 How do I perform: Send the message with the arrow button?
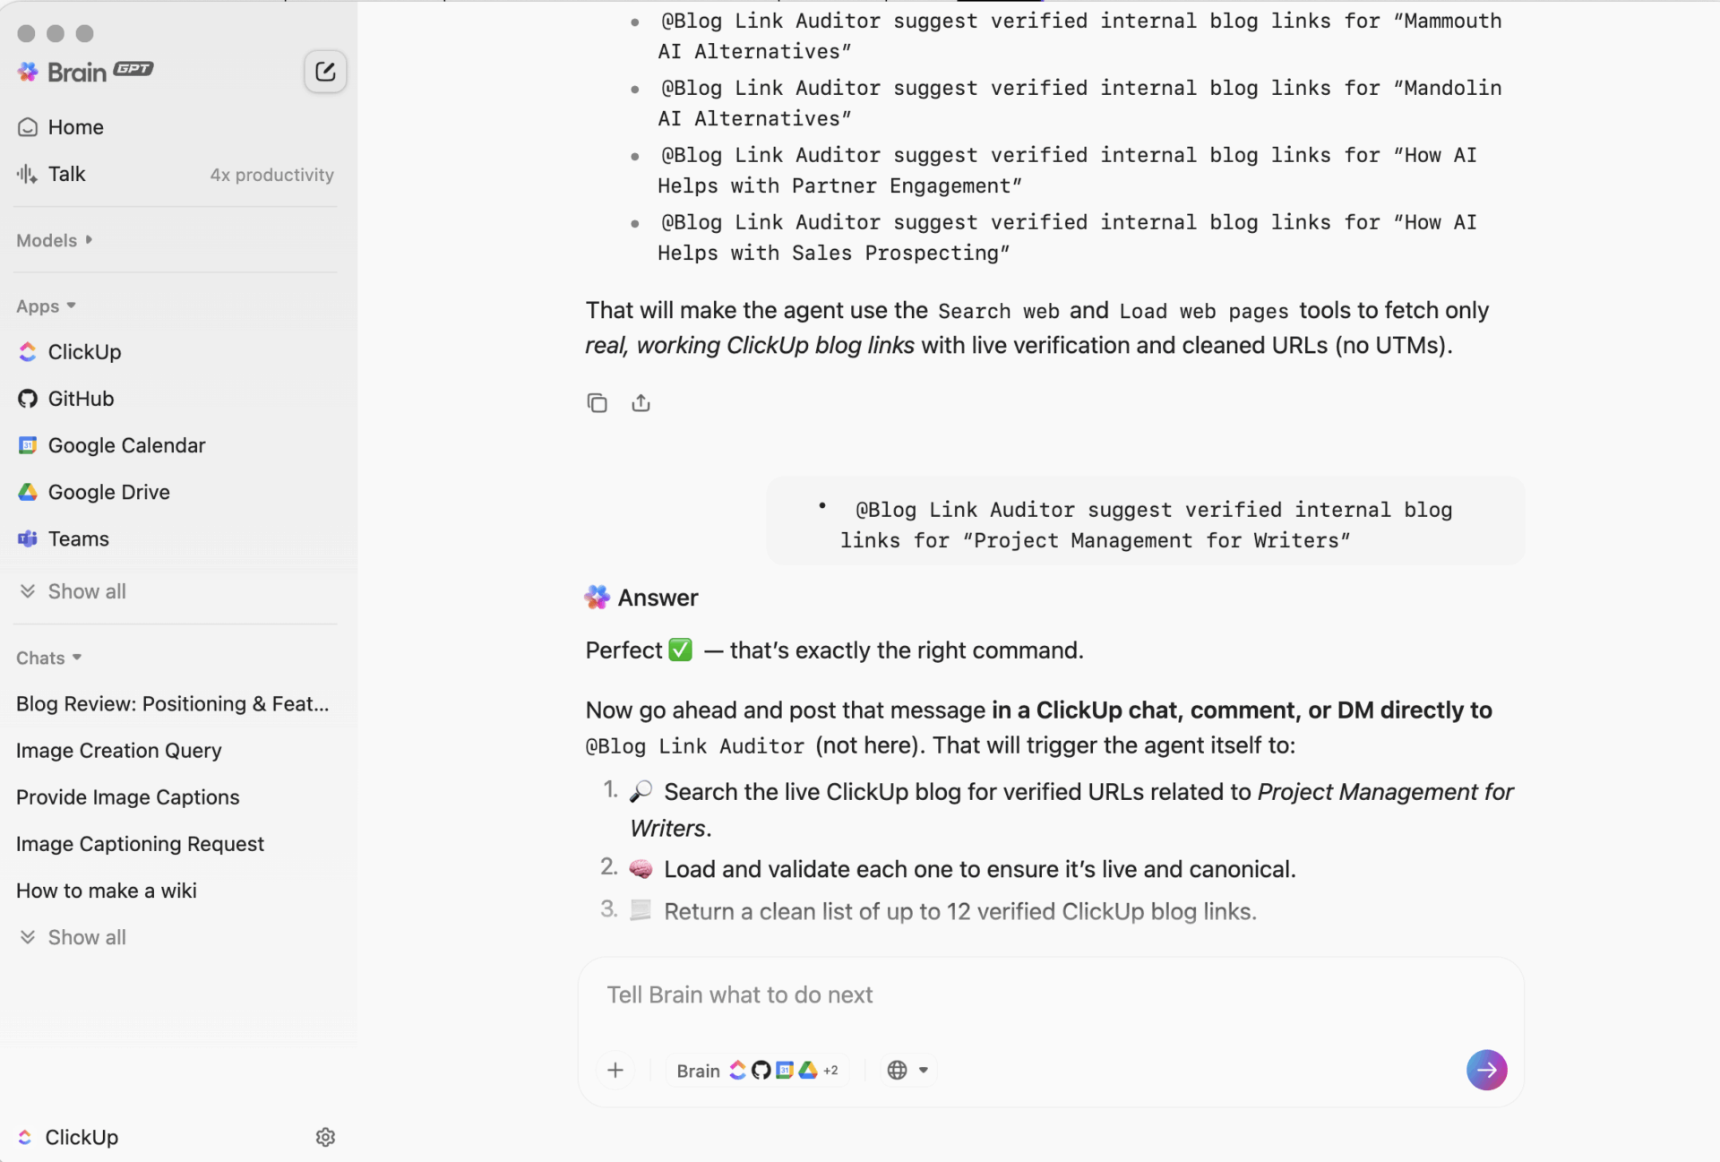point(1486,1069)
